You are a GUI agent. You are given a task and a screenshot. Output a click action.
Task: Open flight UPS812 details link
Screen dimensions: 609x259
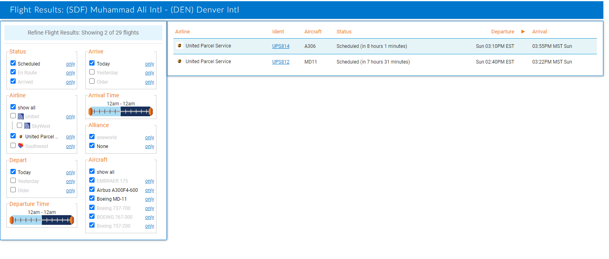click(281, 62)
